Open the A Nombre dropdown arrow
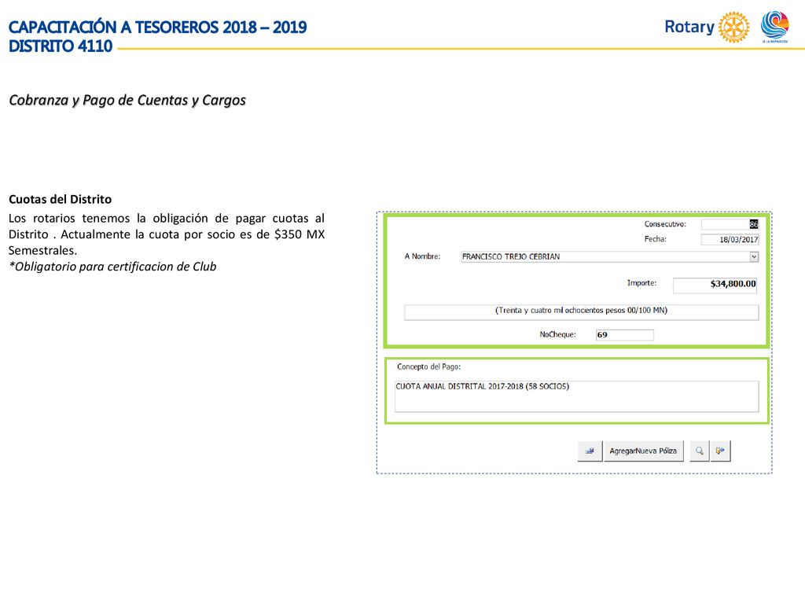 [754, 257]
